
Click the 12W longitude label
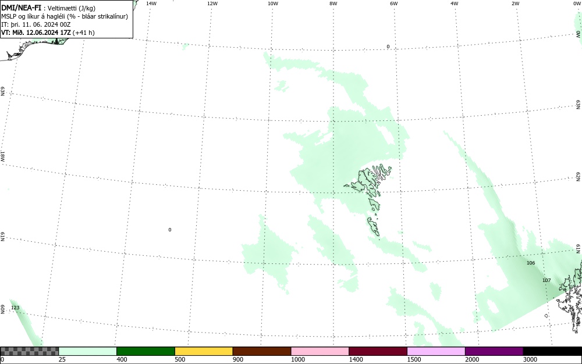point(212,3)
